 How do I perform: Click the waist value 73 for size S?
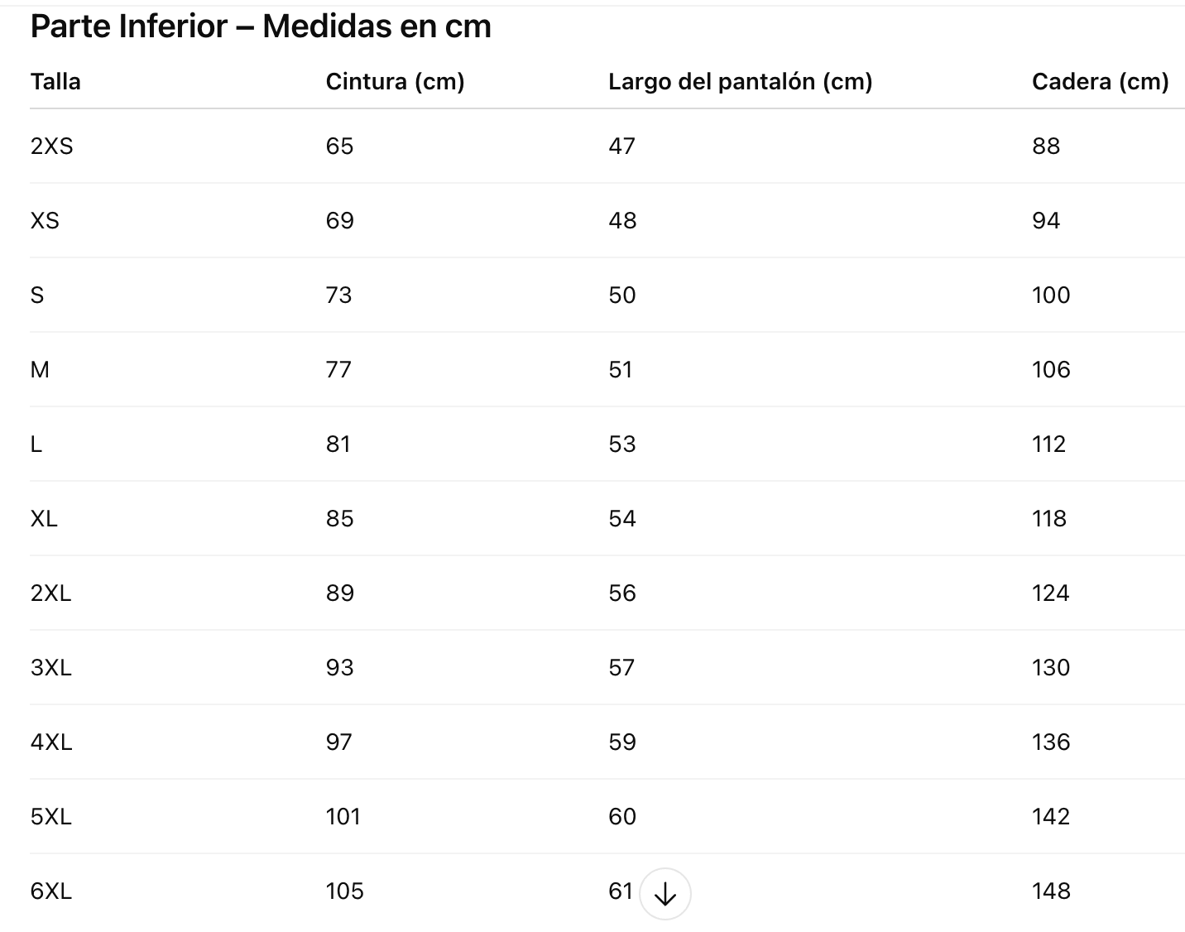pyautogui.click(x=338, y=295)
